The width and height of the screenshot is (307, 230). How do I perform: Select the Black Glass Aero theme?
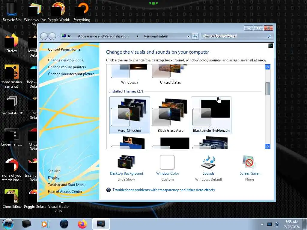170,115
